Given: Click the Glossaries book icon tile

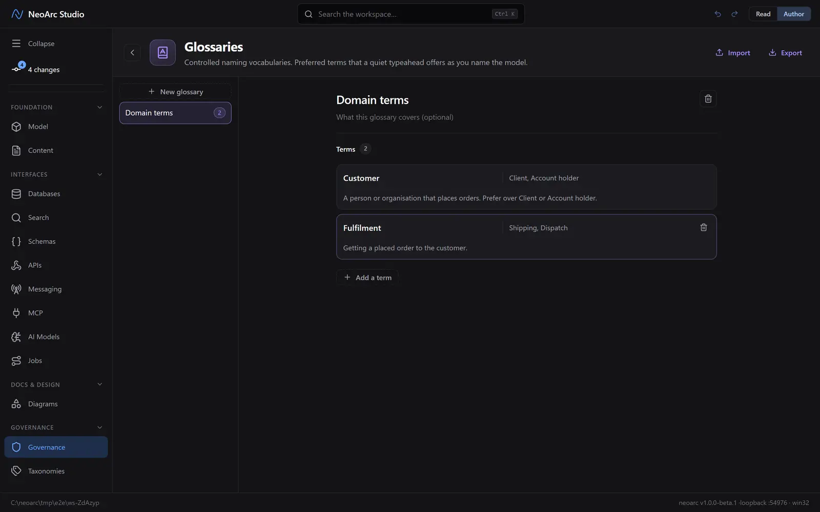Looking at the screenshot, I should pos(162,52).
